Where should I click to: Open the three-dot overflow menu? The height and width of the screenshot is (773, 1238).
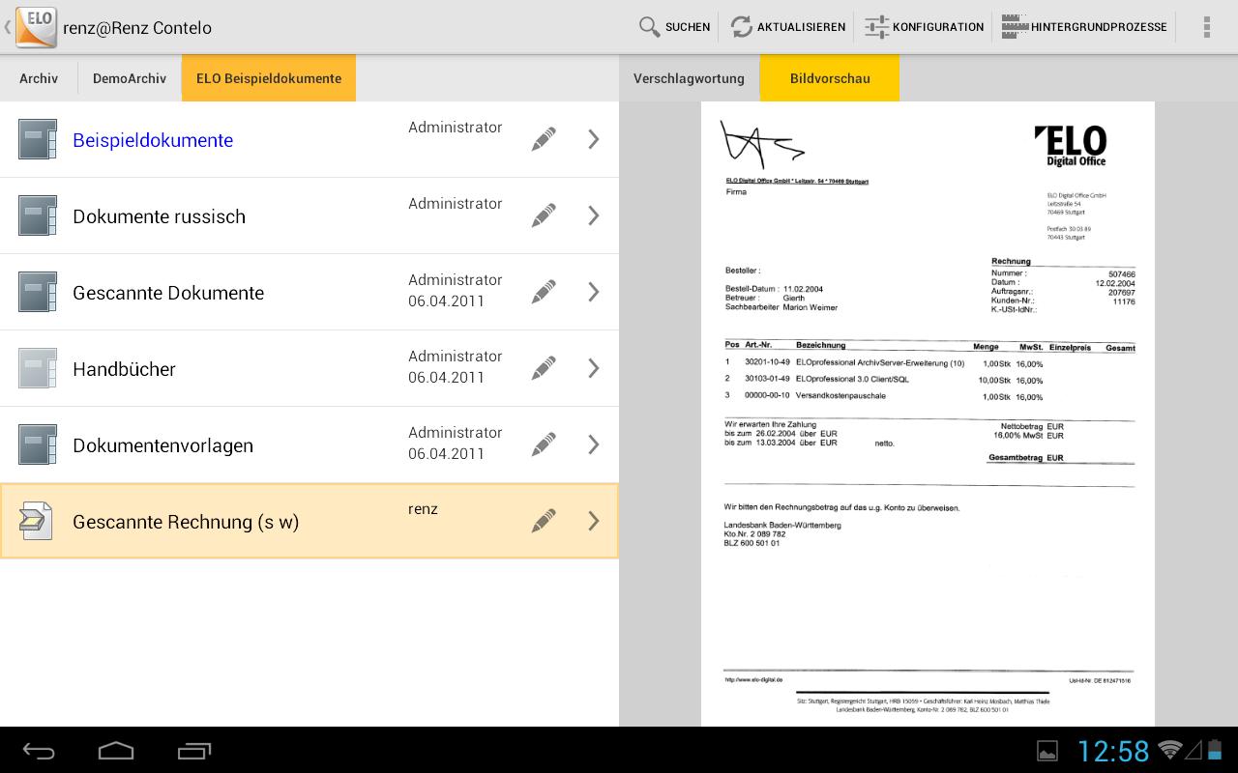1206,27
